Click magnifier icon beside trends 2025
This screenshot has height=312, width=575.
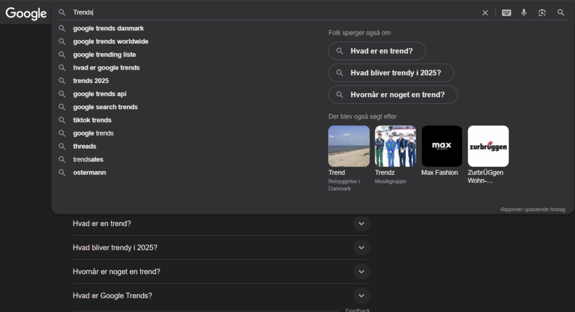pos(62,81)
